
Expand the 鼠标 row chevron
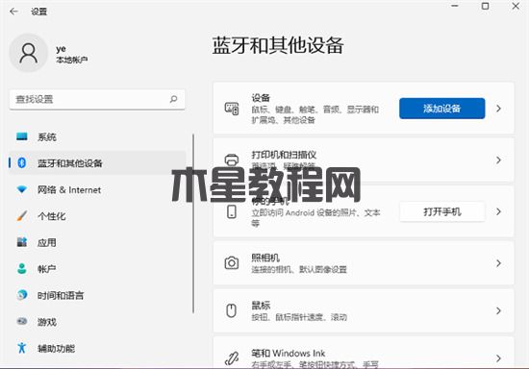tap(498, 310)
